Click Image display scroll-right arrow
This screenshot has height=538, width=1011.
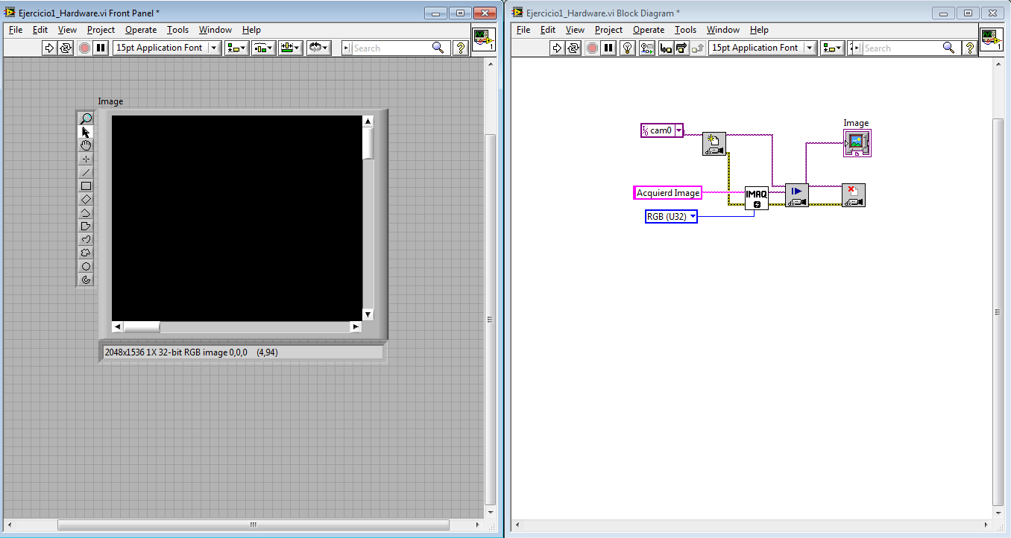click(356, 326)
